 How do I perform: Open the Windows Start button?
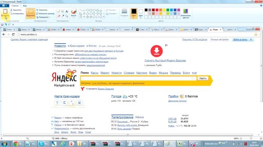4,144
